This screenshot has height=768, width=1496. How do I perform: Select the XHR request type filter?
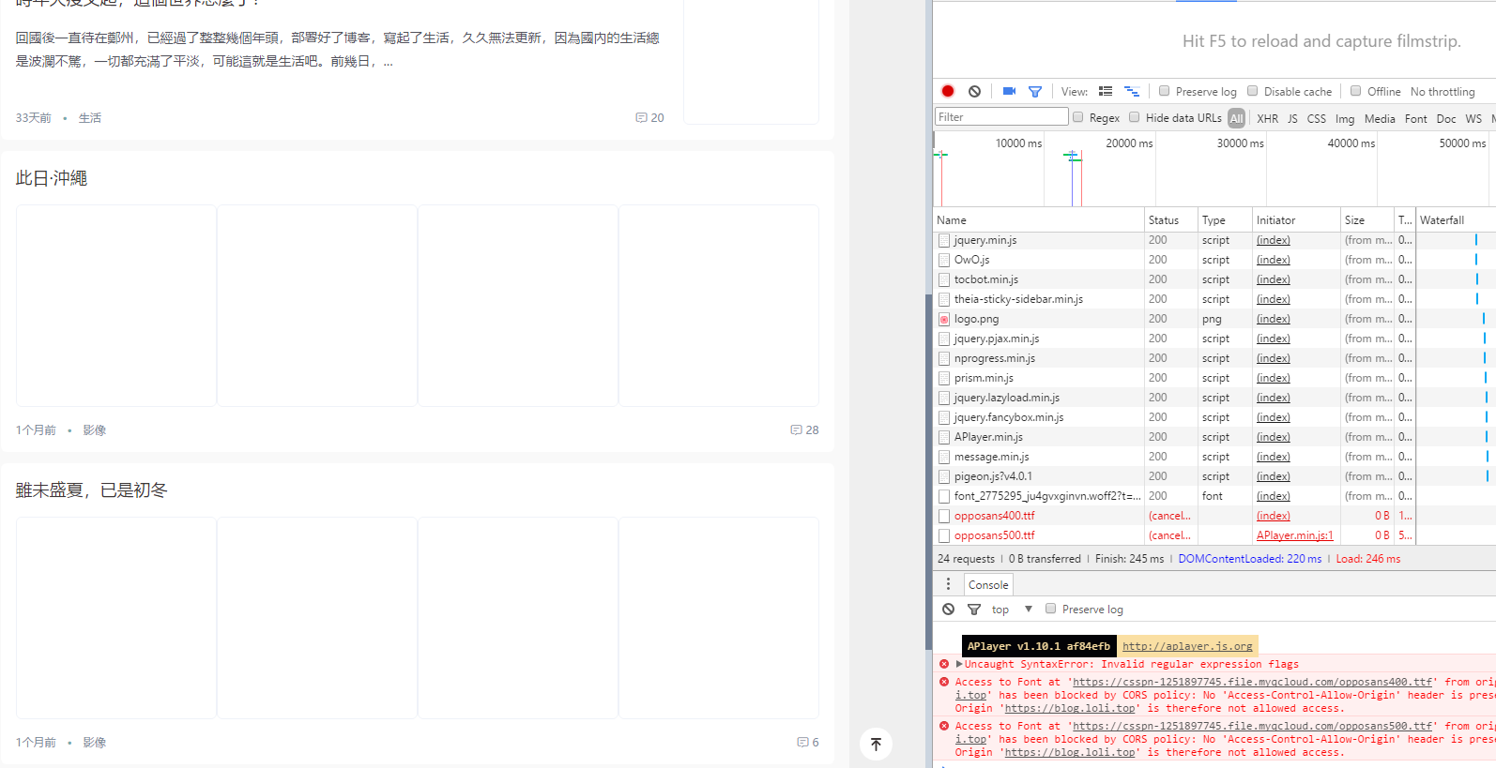click(1267, 118)
